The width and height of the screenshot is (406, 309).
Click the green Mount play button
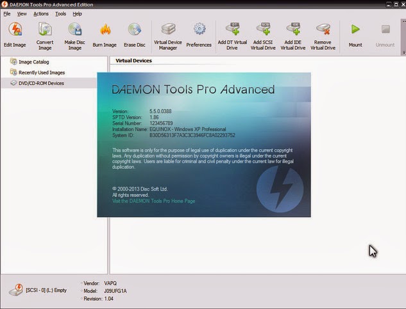[355, 29]
